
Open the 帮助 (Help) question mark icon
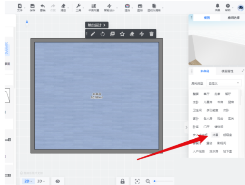click(x=228, y=6)
